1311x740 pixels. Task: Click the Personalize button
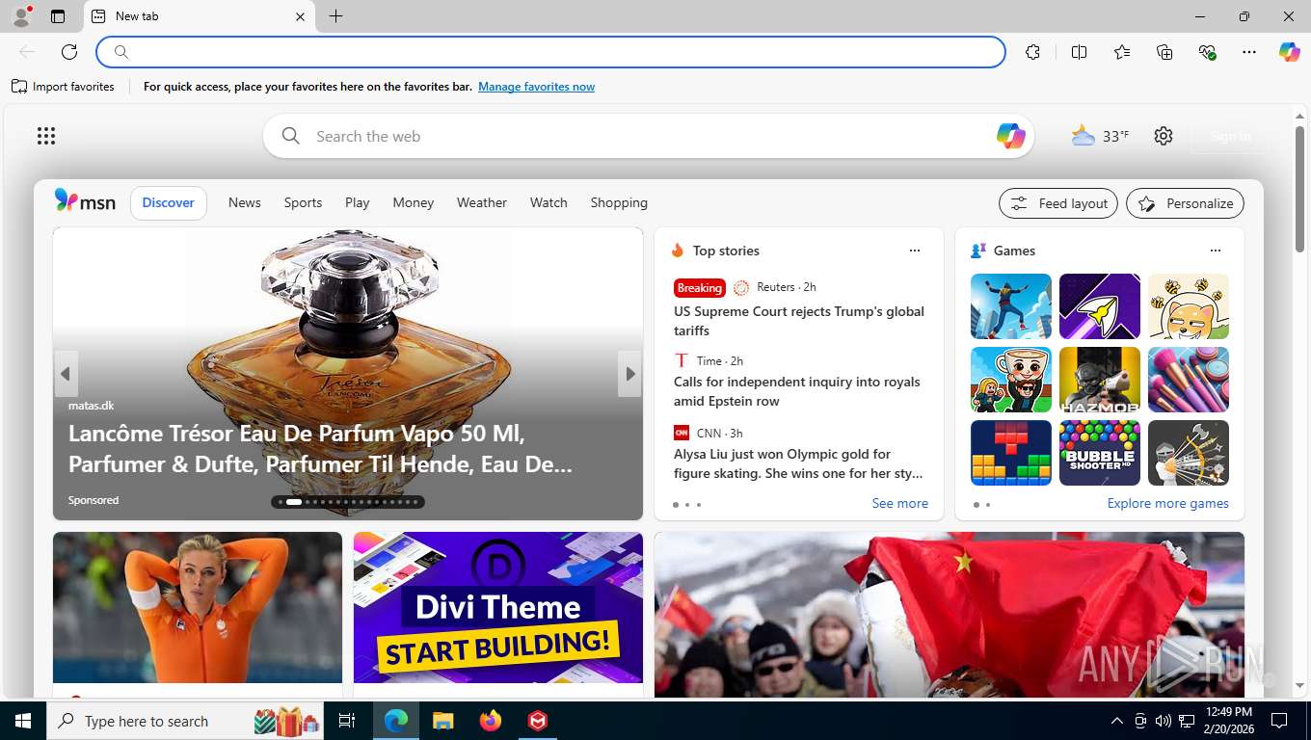1186,203
